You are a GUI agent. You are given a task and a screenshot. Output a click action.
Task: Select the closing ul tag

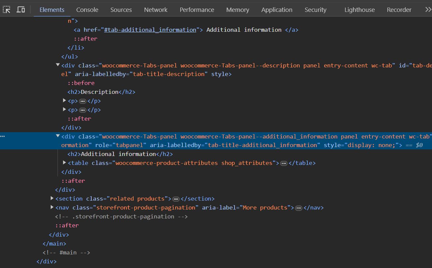tap(69, 57)
